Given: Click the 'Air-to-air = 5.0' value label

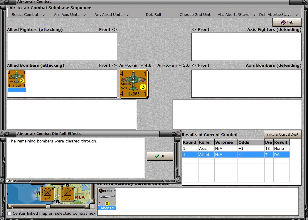Looking at the screenshot, I should (174, 65).
